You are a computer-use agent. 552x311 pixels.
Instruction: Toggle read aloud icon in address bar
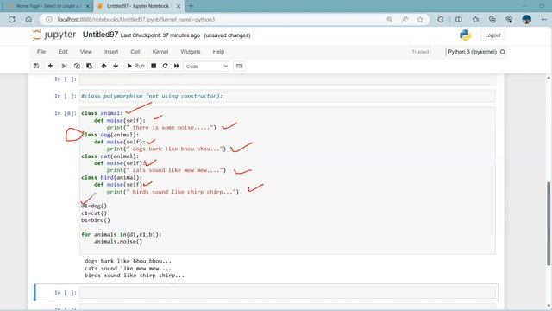click(x=405, y=19)
